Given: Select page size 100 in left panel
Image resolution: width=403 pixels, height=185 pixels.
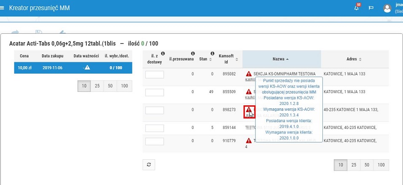Looking at the screenshot, I should pos(124,86).
